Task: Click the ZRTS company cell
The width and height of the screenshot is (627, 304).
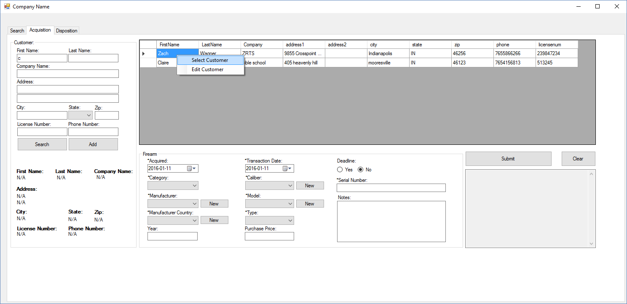Action: [262, 53]
